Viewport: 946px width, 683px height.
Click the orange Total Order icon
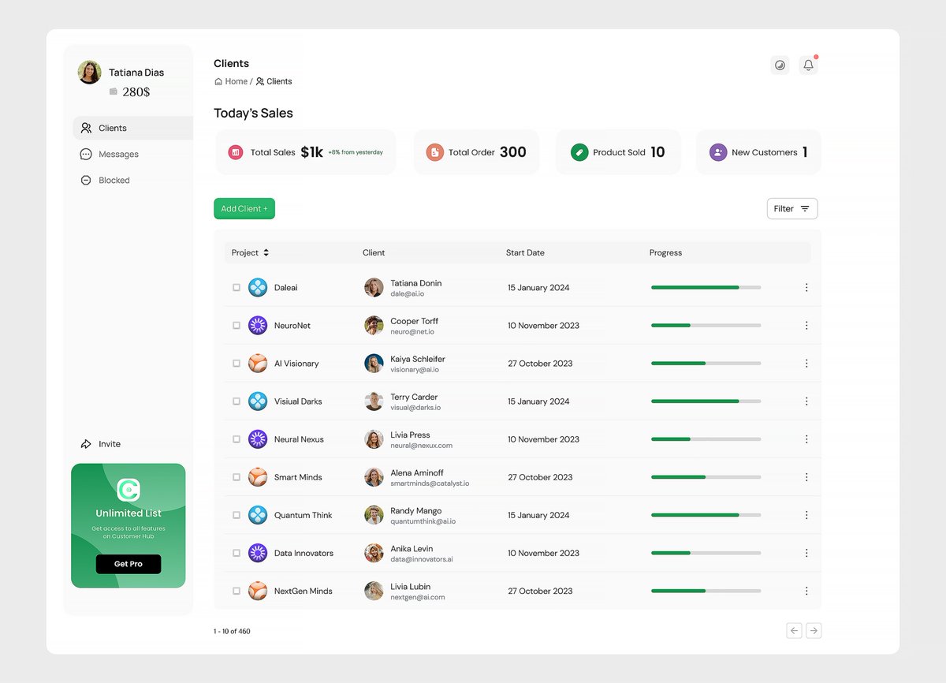click(x=435, y=151)
